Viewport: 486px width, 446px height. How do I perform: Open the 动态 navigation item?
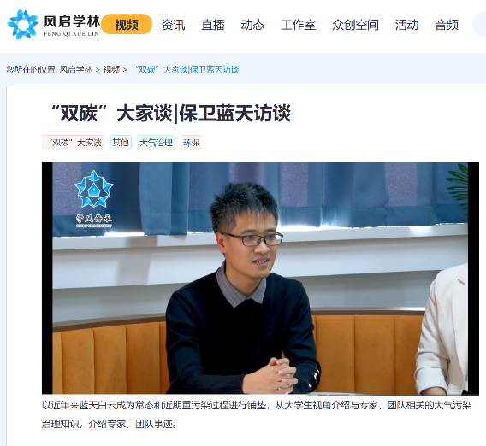(252, 25)
